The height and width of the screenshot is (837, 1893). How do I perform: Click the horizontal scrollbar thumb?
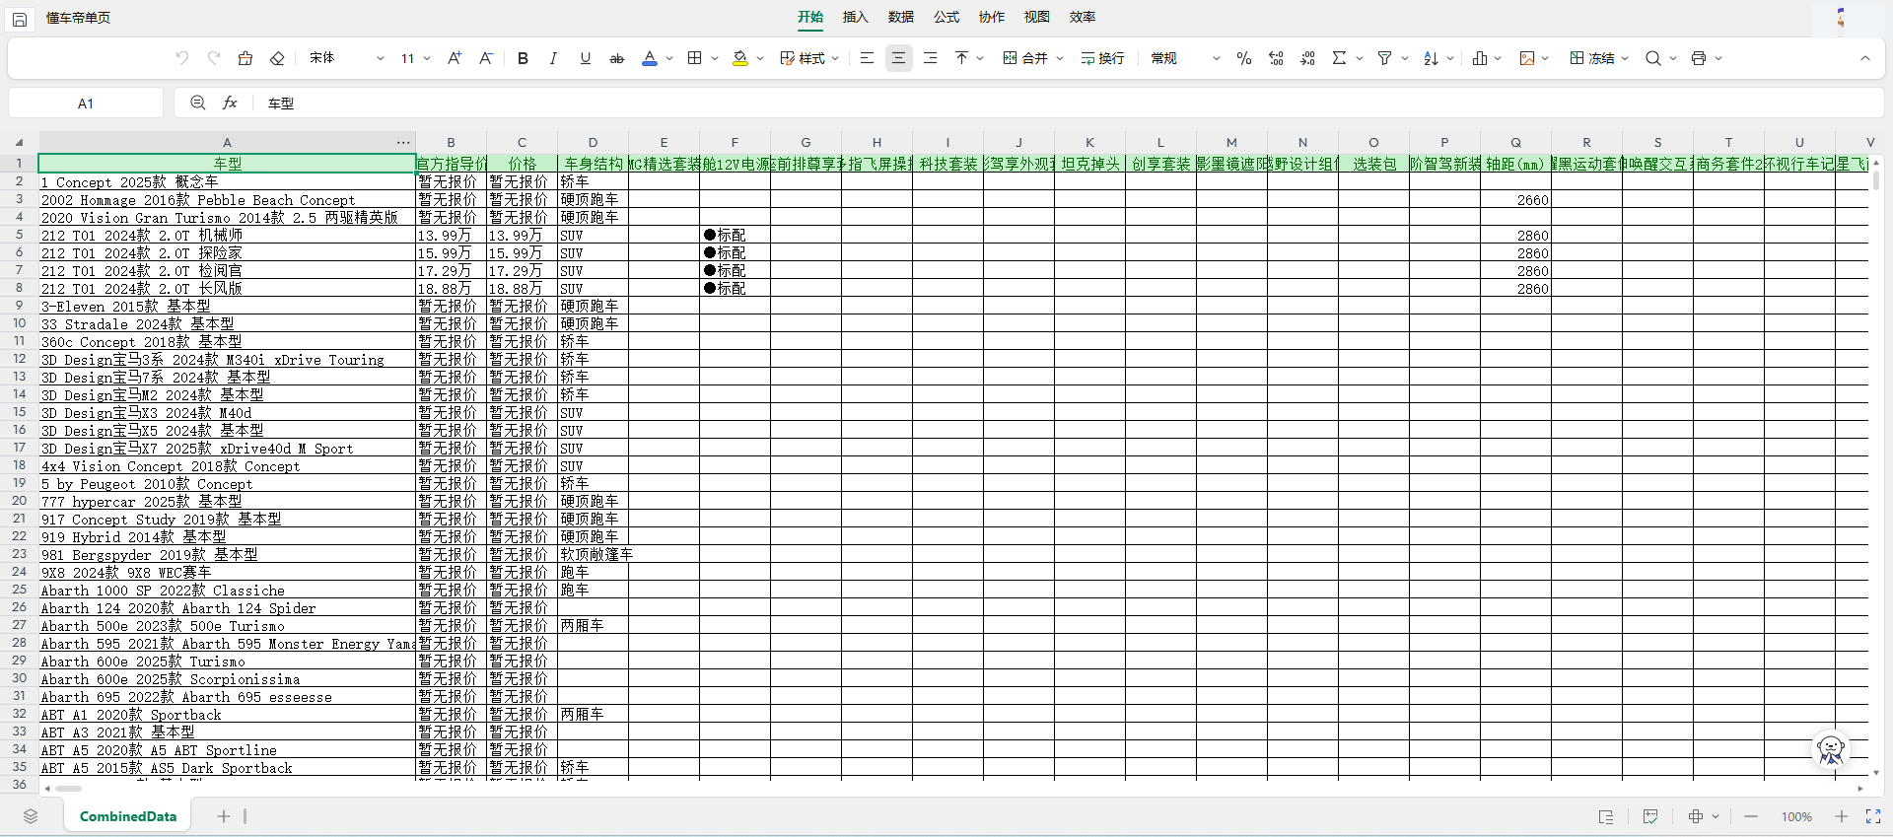pyautogui.click(x=68, y=789)
